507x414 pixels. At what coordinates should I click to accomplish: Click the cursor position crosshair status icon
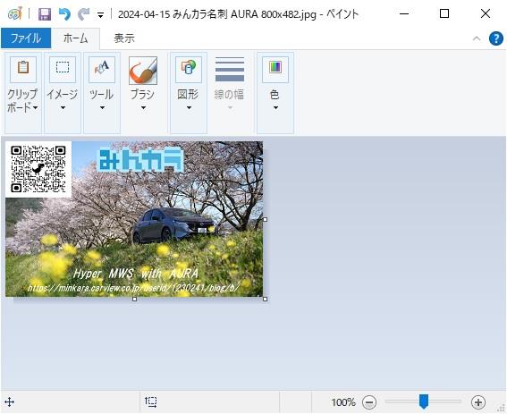(9, 402)
